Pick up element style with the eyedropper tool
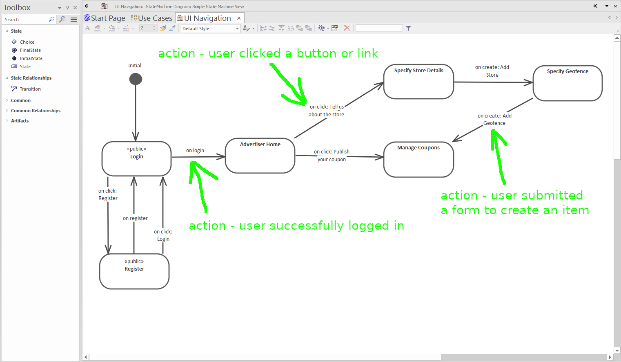This screenshot has height=362, width=621. pos(172,28)
